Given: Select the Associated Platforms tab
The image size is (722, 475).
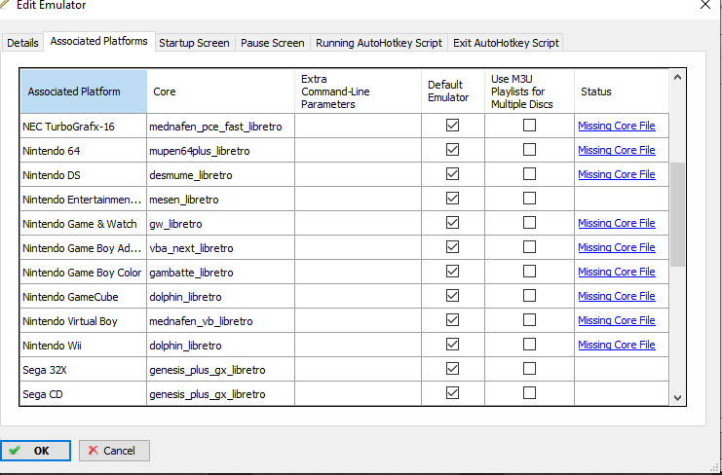Looking at the screenshot, I should pos(98,42).
